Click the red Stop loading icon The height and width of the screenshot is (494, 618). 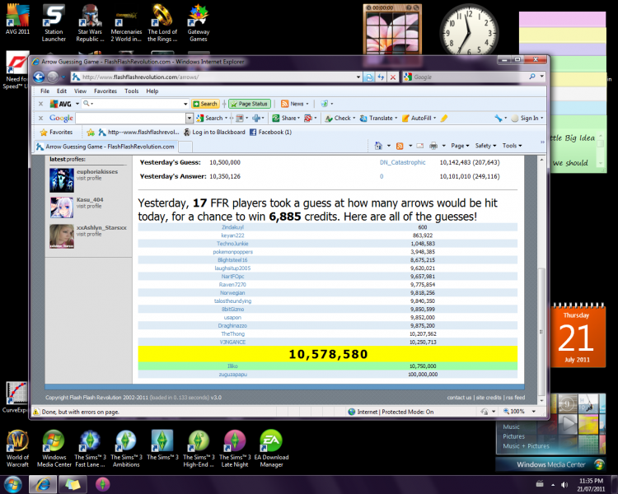coord(393,77)
